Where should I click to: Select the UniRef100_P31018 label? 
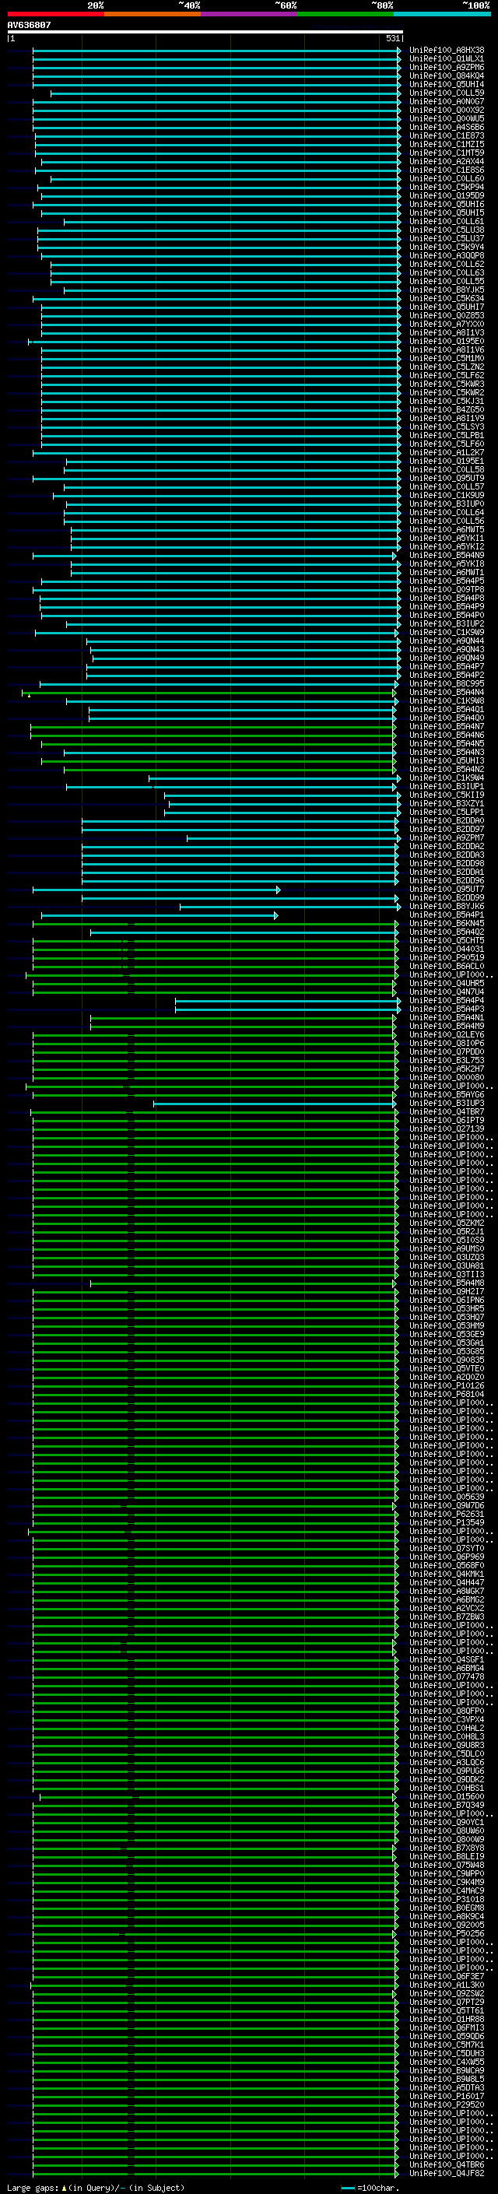tap(447, 1900)
